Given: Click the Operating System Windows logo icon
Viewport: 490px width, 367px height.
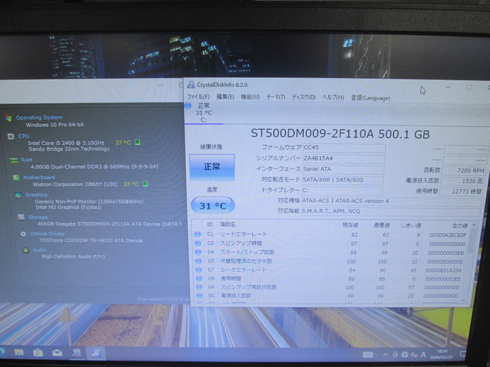Looking at the screenshot, I should coord(9,118).
